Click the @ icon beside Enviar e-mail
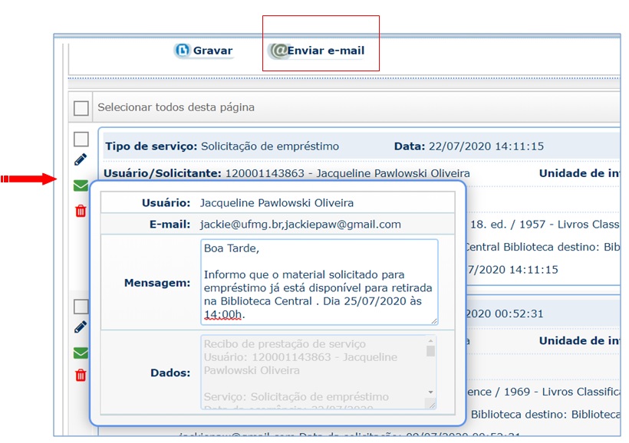Viewport: 629px width, 443px height. [x=278, y=51]
